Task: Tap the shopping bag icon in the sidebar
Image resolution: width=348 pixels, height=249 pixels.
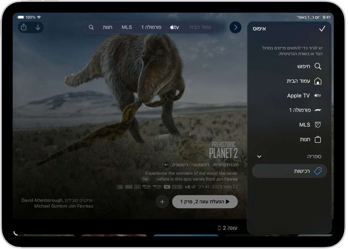Action: point(318,139)
